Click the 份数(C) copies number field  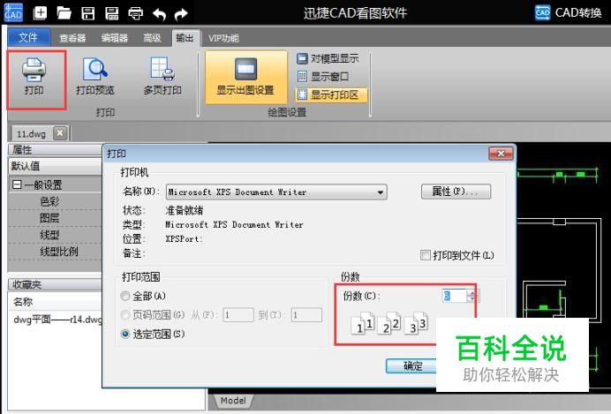[x=455, y=296]
